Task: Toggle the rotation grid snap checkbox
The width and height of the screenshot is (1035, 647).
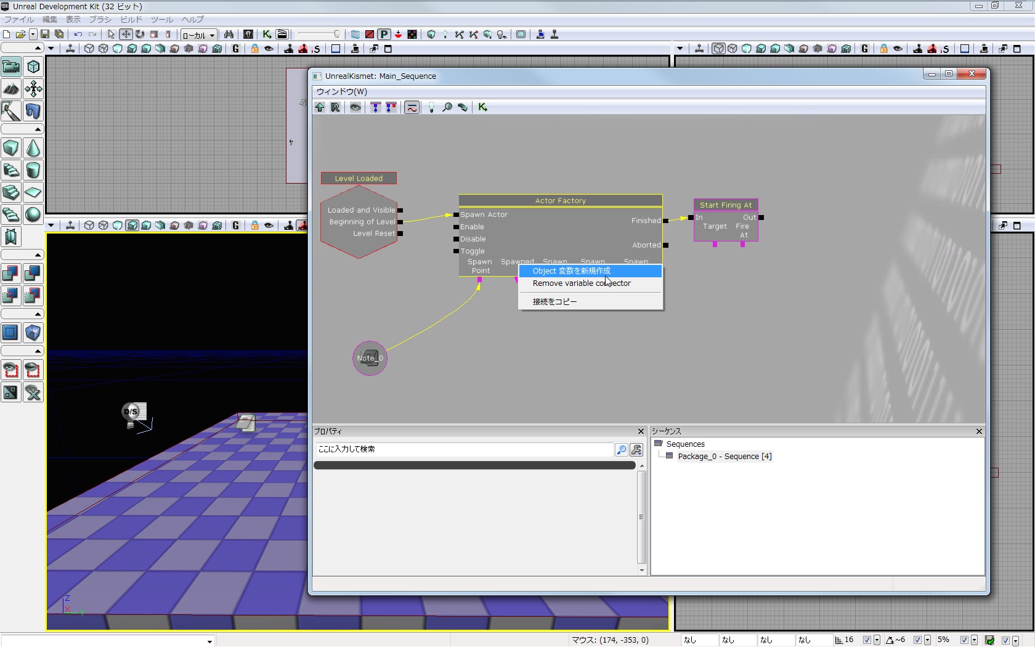Action: pyautogui.click(x=917, y=640)
